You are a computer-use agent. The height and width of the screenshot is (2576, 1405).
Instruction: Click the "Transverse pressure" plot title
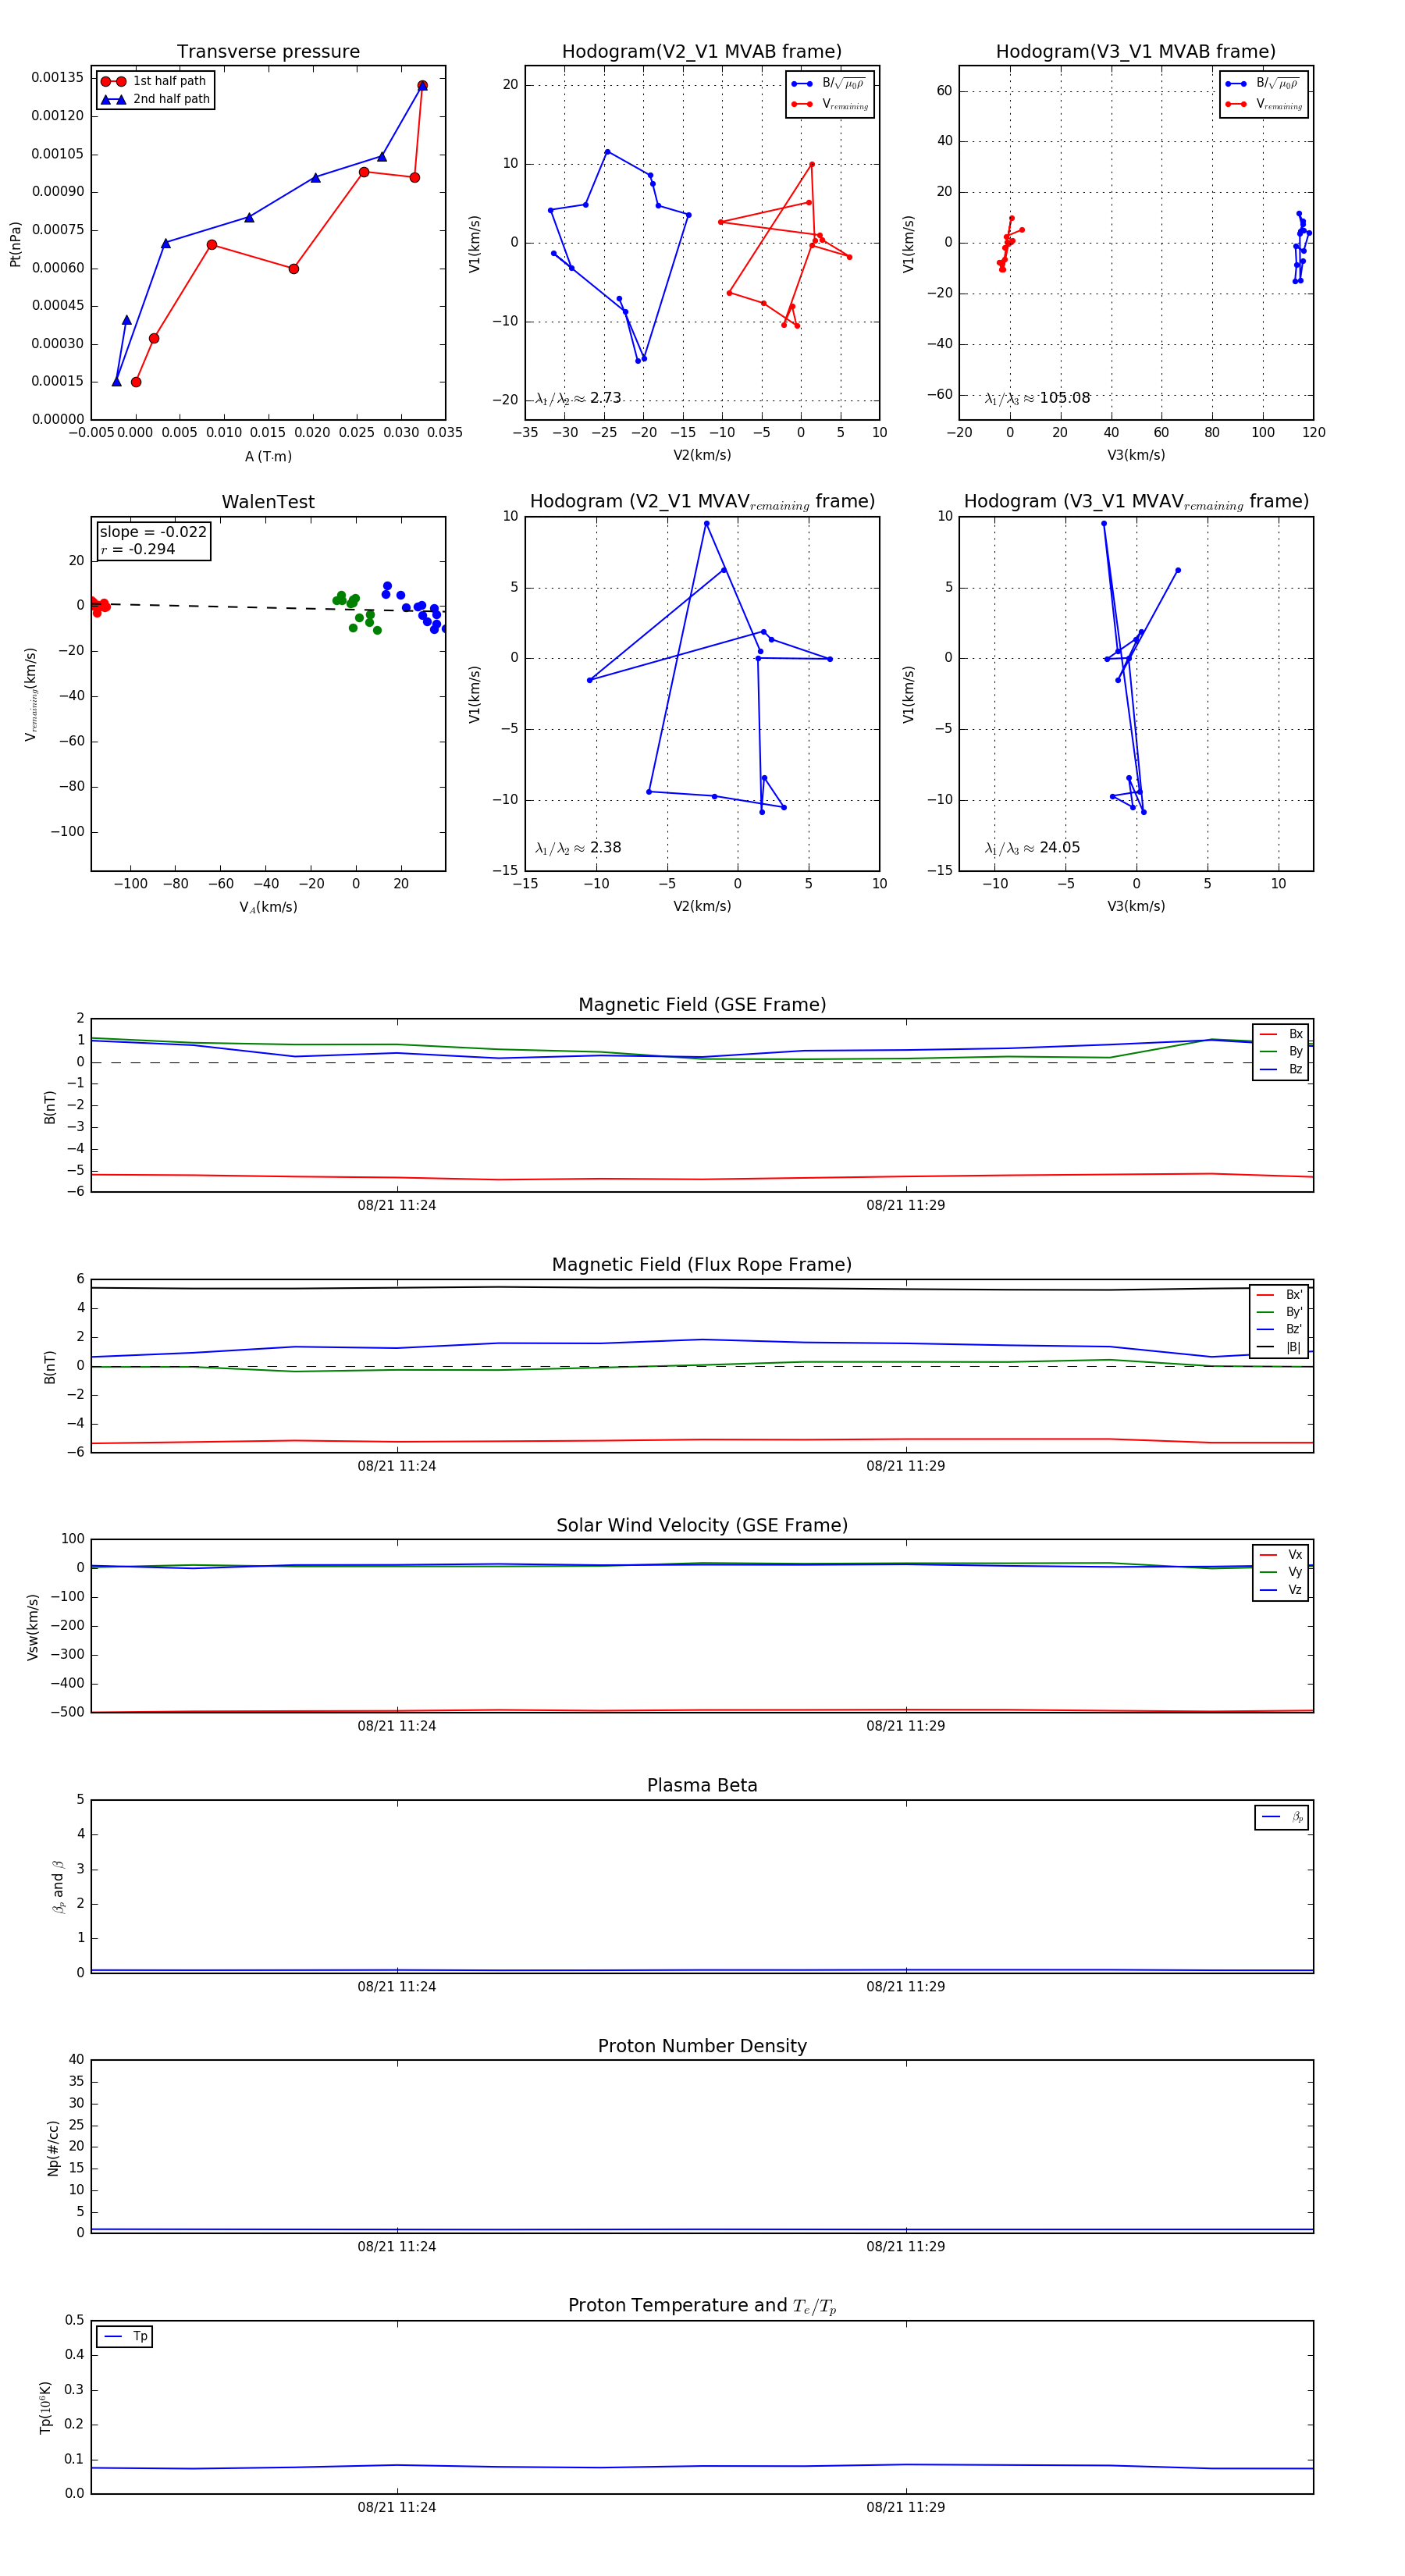pyautogui.click(x=268, y=52)
